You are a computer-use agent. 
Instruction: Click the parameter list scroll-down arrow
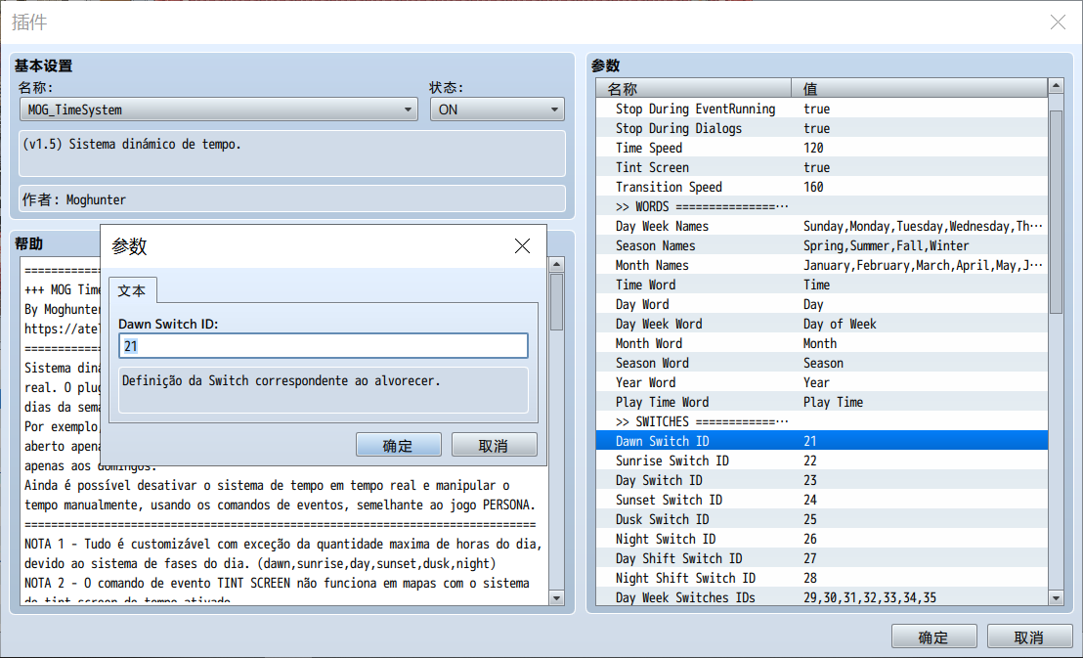tap(1056, 597)
